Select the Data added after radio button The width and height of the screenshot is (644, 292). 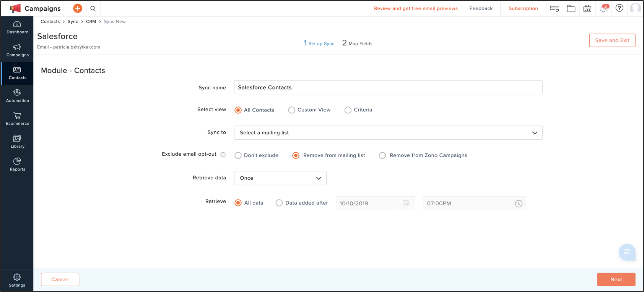pyautogui.click(x=279, y=203)
